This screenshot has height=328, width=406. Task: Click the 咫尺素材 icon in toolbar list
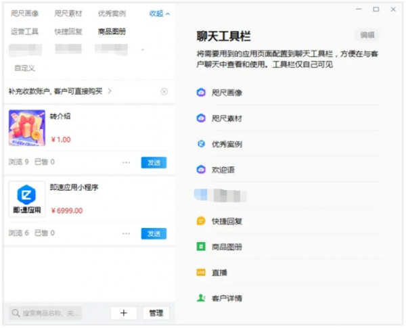point(200,118)
